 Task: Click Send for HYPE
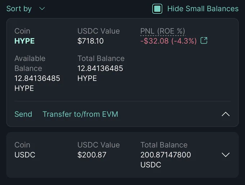[23, 114]
